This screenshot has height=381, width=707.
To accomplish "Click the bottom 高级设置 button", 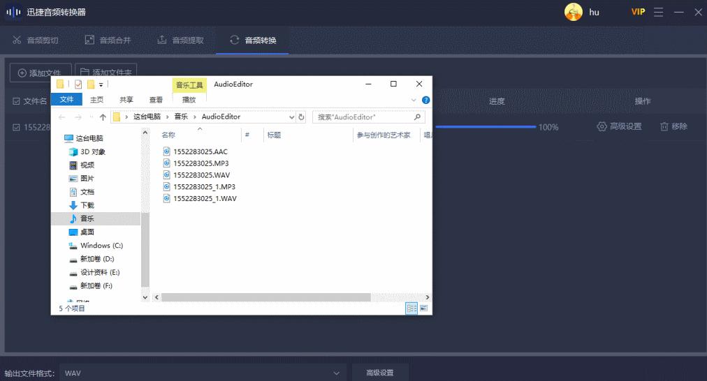I will [380, 373].
